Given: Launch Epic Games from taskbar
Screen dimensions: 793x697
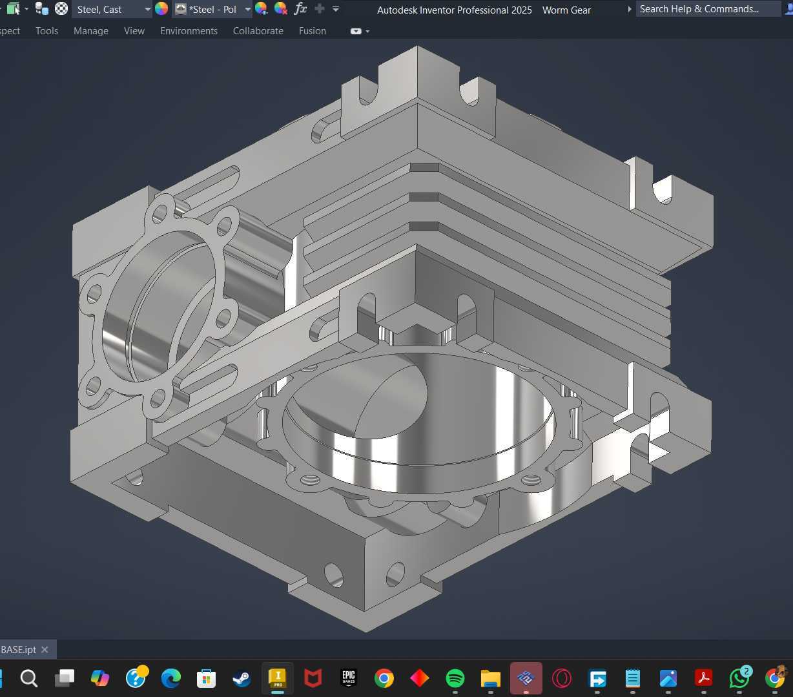Looking at the screenshot, I should click(349, 678).
